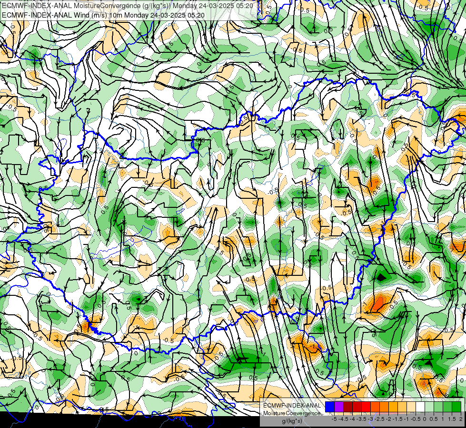Pick the bright red swatch between -3.5 and -3
This screenshot has height=428, width=466.
pyautogui.click(x=366, y=407)
